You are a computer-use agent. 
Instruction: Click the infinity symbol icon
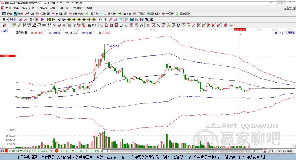(231, 25)
